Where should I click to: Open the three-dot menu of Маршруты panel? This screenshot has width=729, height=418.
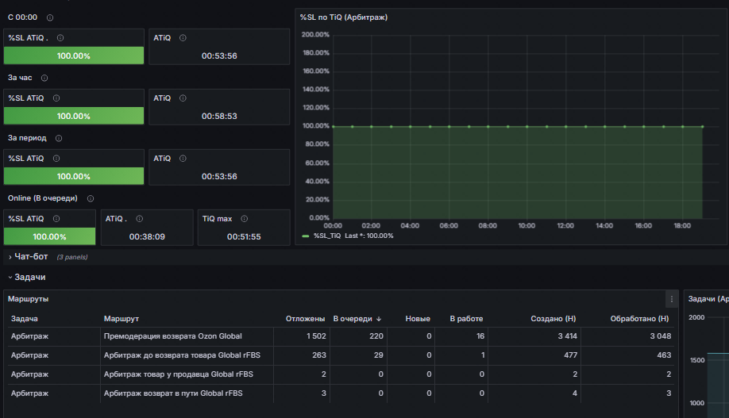pos(671,299)
